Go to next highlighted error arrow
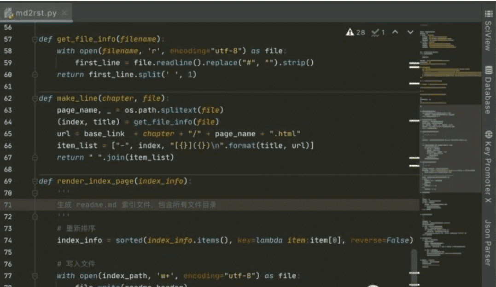 click(410, 32)
